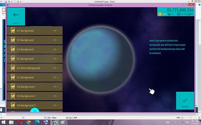The image size is (201, 125).
Task: Select CI4 Retro Background
Action: coord(35,68)
